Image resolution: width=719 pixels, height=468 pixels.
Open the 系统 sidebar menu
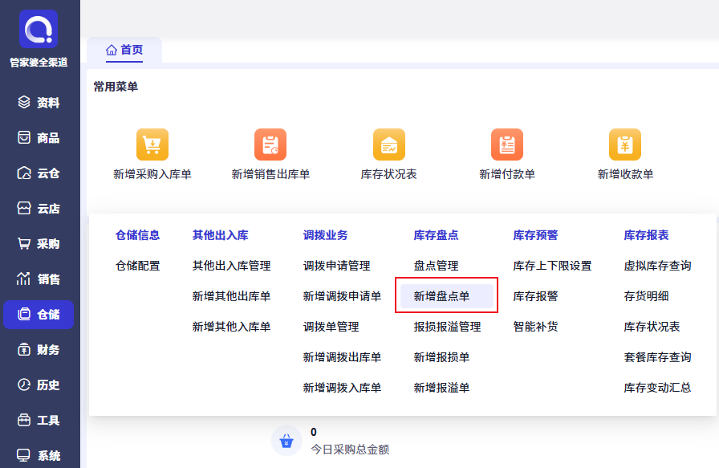click(39, 456)
